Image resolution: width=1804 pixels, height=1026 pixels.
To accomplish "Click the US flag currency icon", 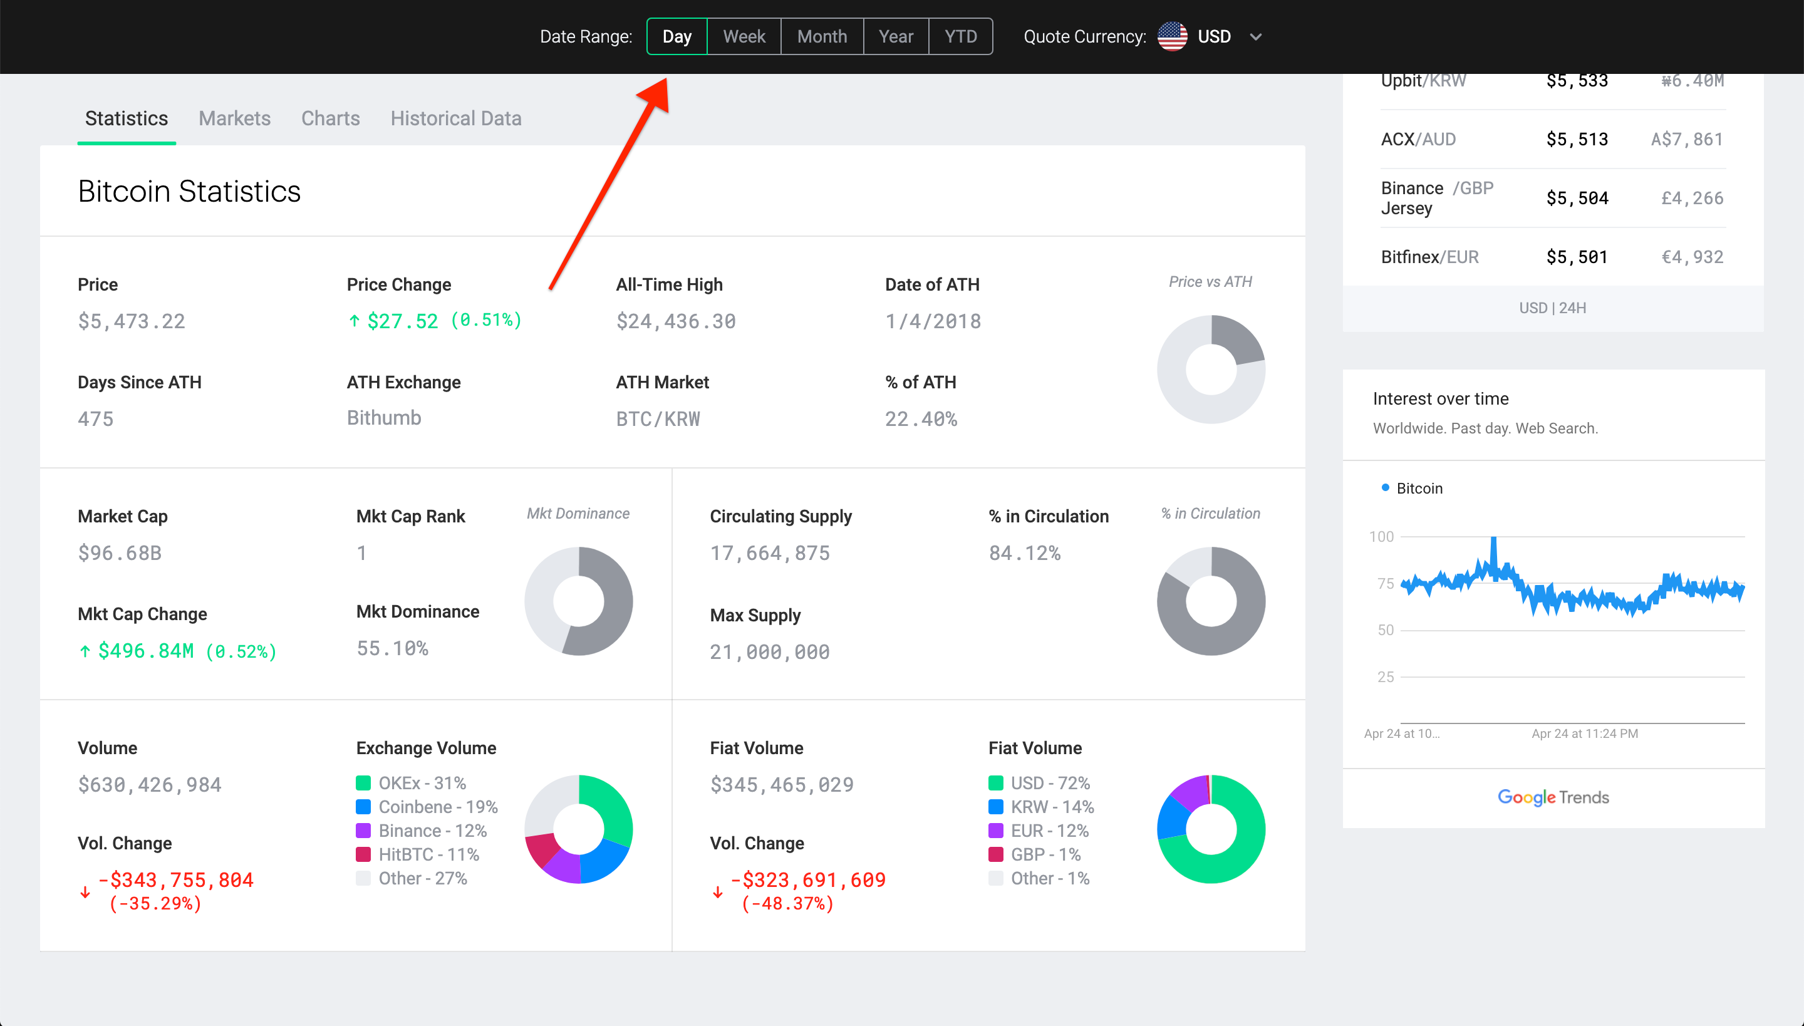I will (1172, 36).
